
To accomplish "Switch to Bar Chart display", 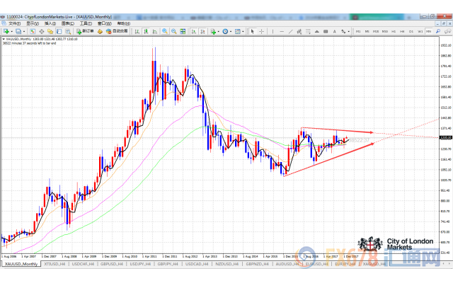I will coord(137,31).
